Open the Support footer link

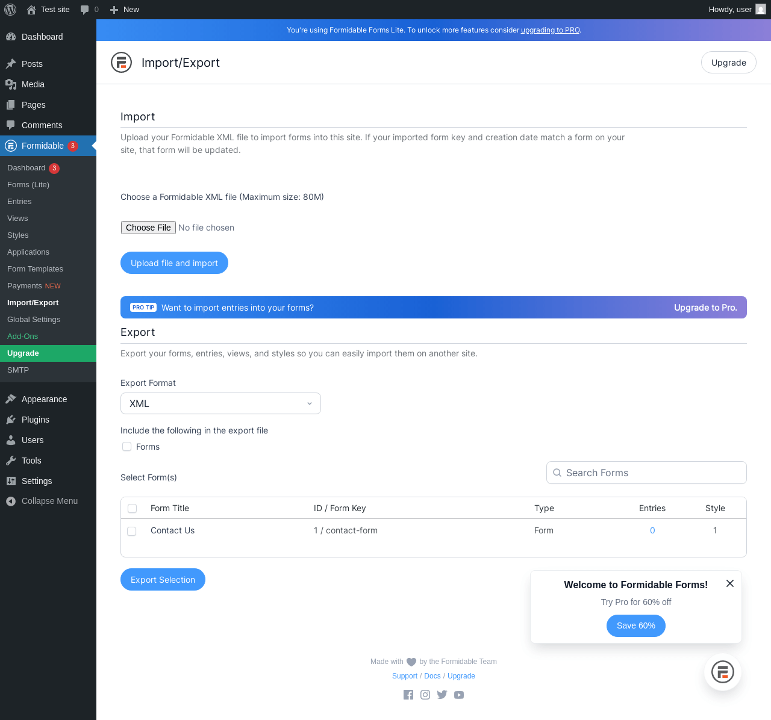click(405, 676)
